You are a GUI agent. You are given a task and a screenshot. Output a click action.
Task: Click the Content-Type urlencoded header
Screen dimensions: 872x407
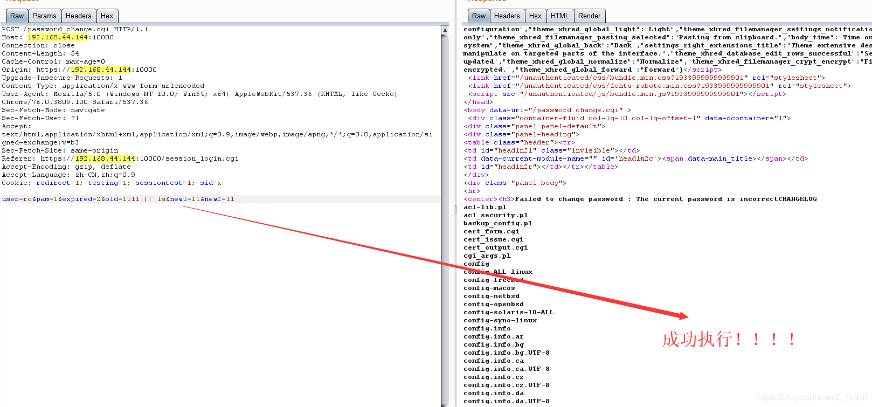[x=103, y=86]
